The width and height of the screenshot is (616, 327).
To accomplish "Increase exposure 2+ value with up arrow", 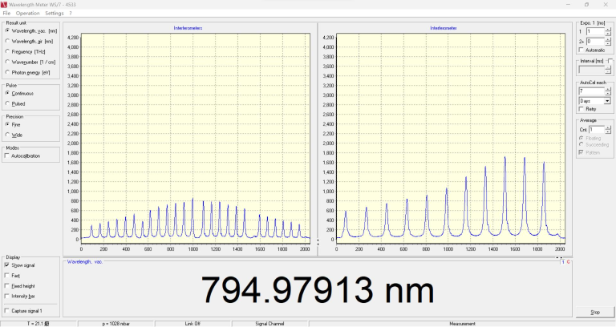I will point(608,39).
